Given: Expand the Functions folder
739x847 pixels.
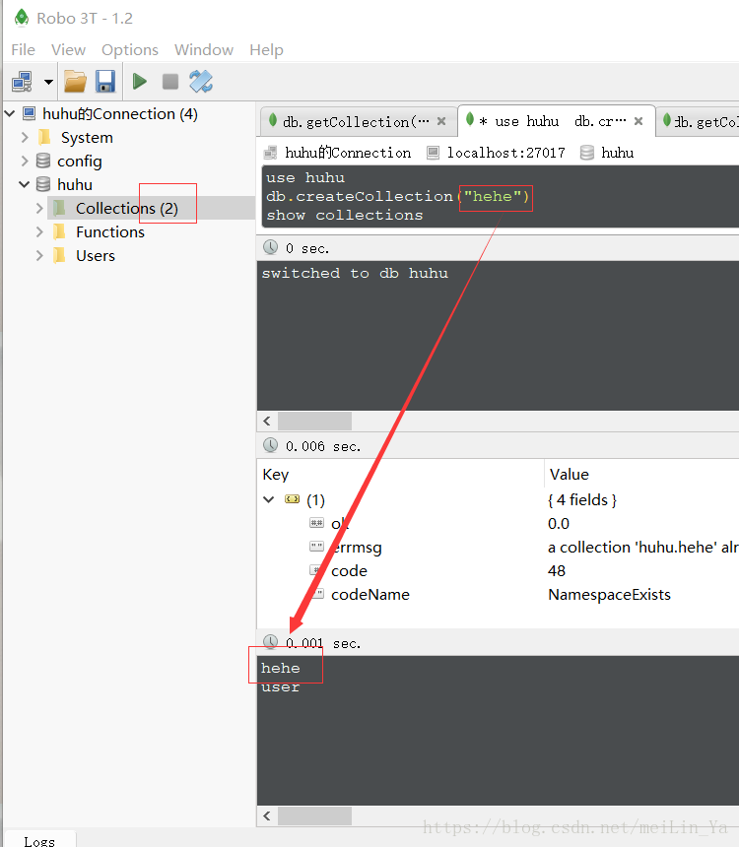Looking at the screenshot, I should [39, 231].
